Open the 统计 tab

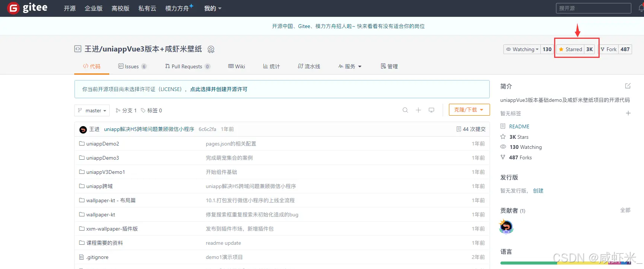click(x=271, y=66)
